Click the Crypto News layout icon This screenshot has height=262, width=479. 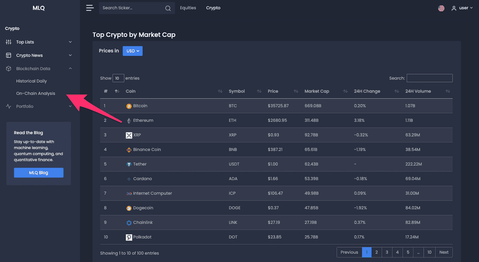point(9,55)
